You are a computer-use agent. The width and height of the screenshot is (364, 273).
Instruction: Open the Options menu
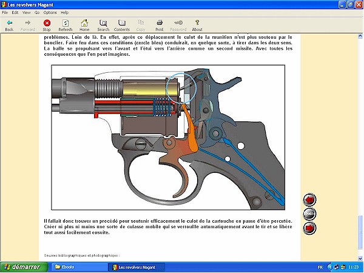point(50,13)
